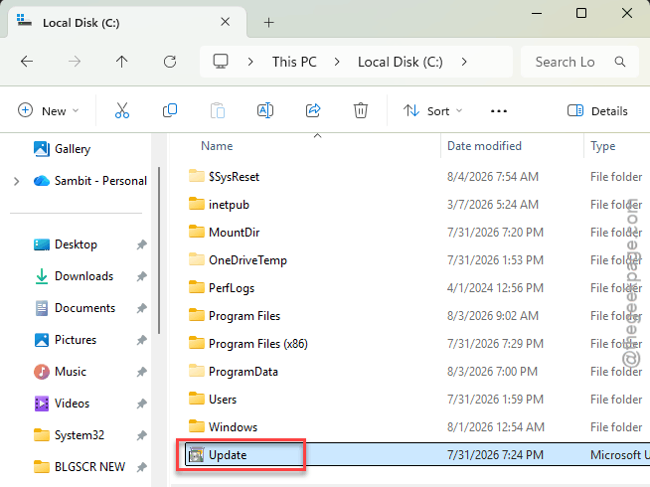Click This PC in the address bar
The image size is (650, 487).
click(x=294, y=62)
